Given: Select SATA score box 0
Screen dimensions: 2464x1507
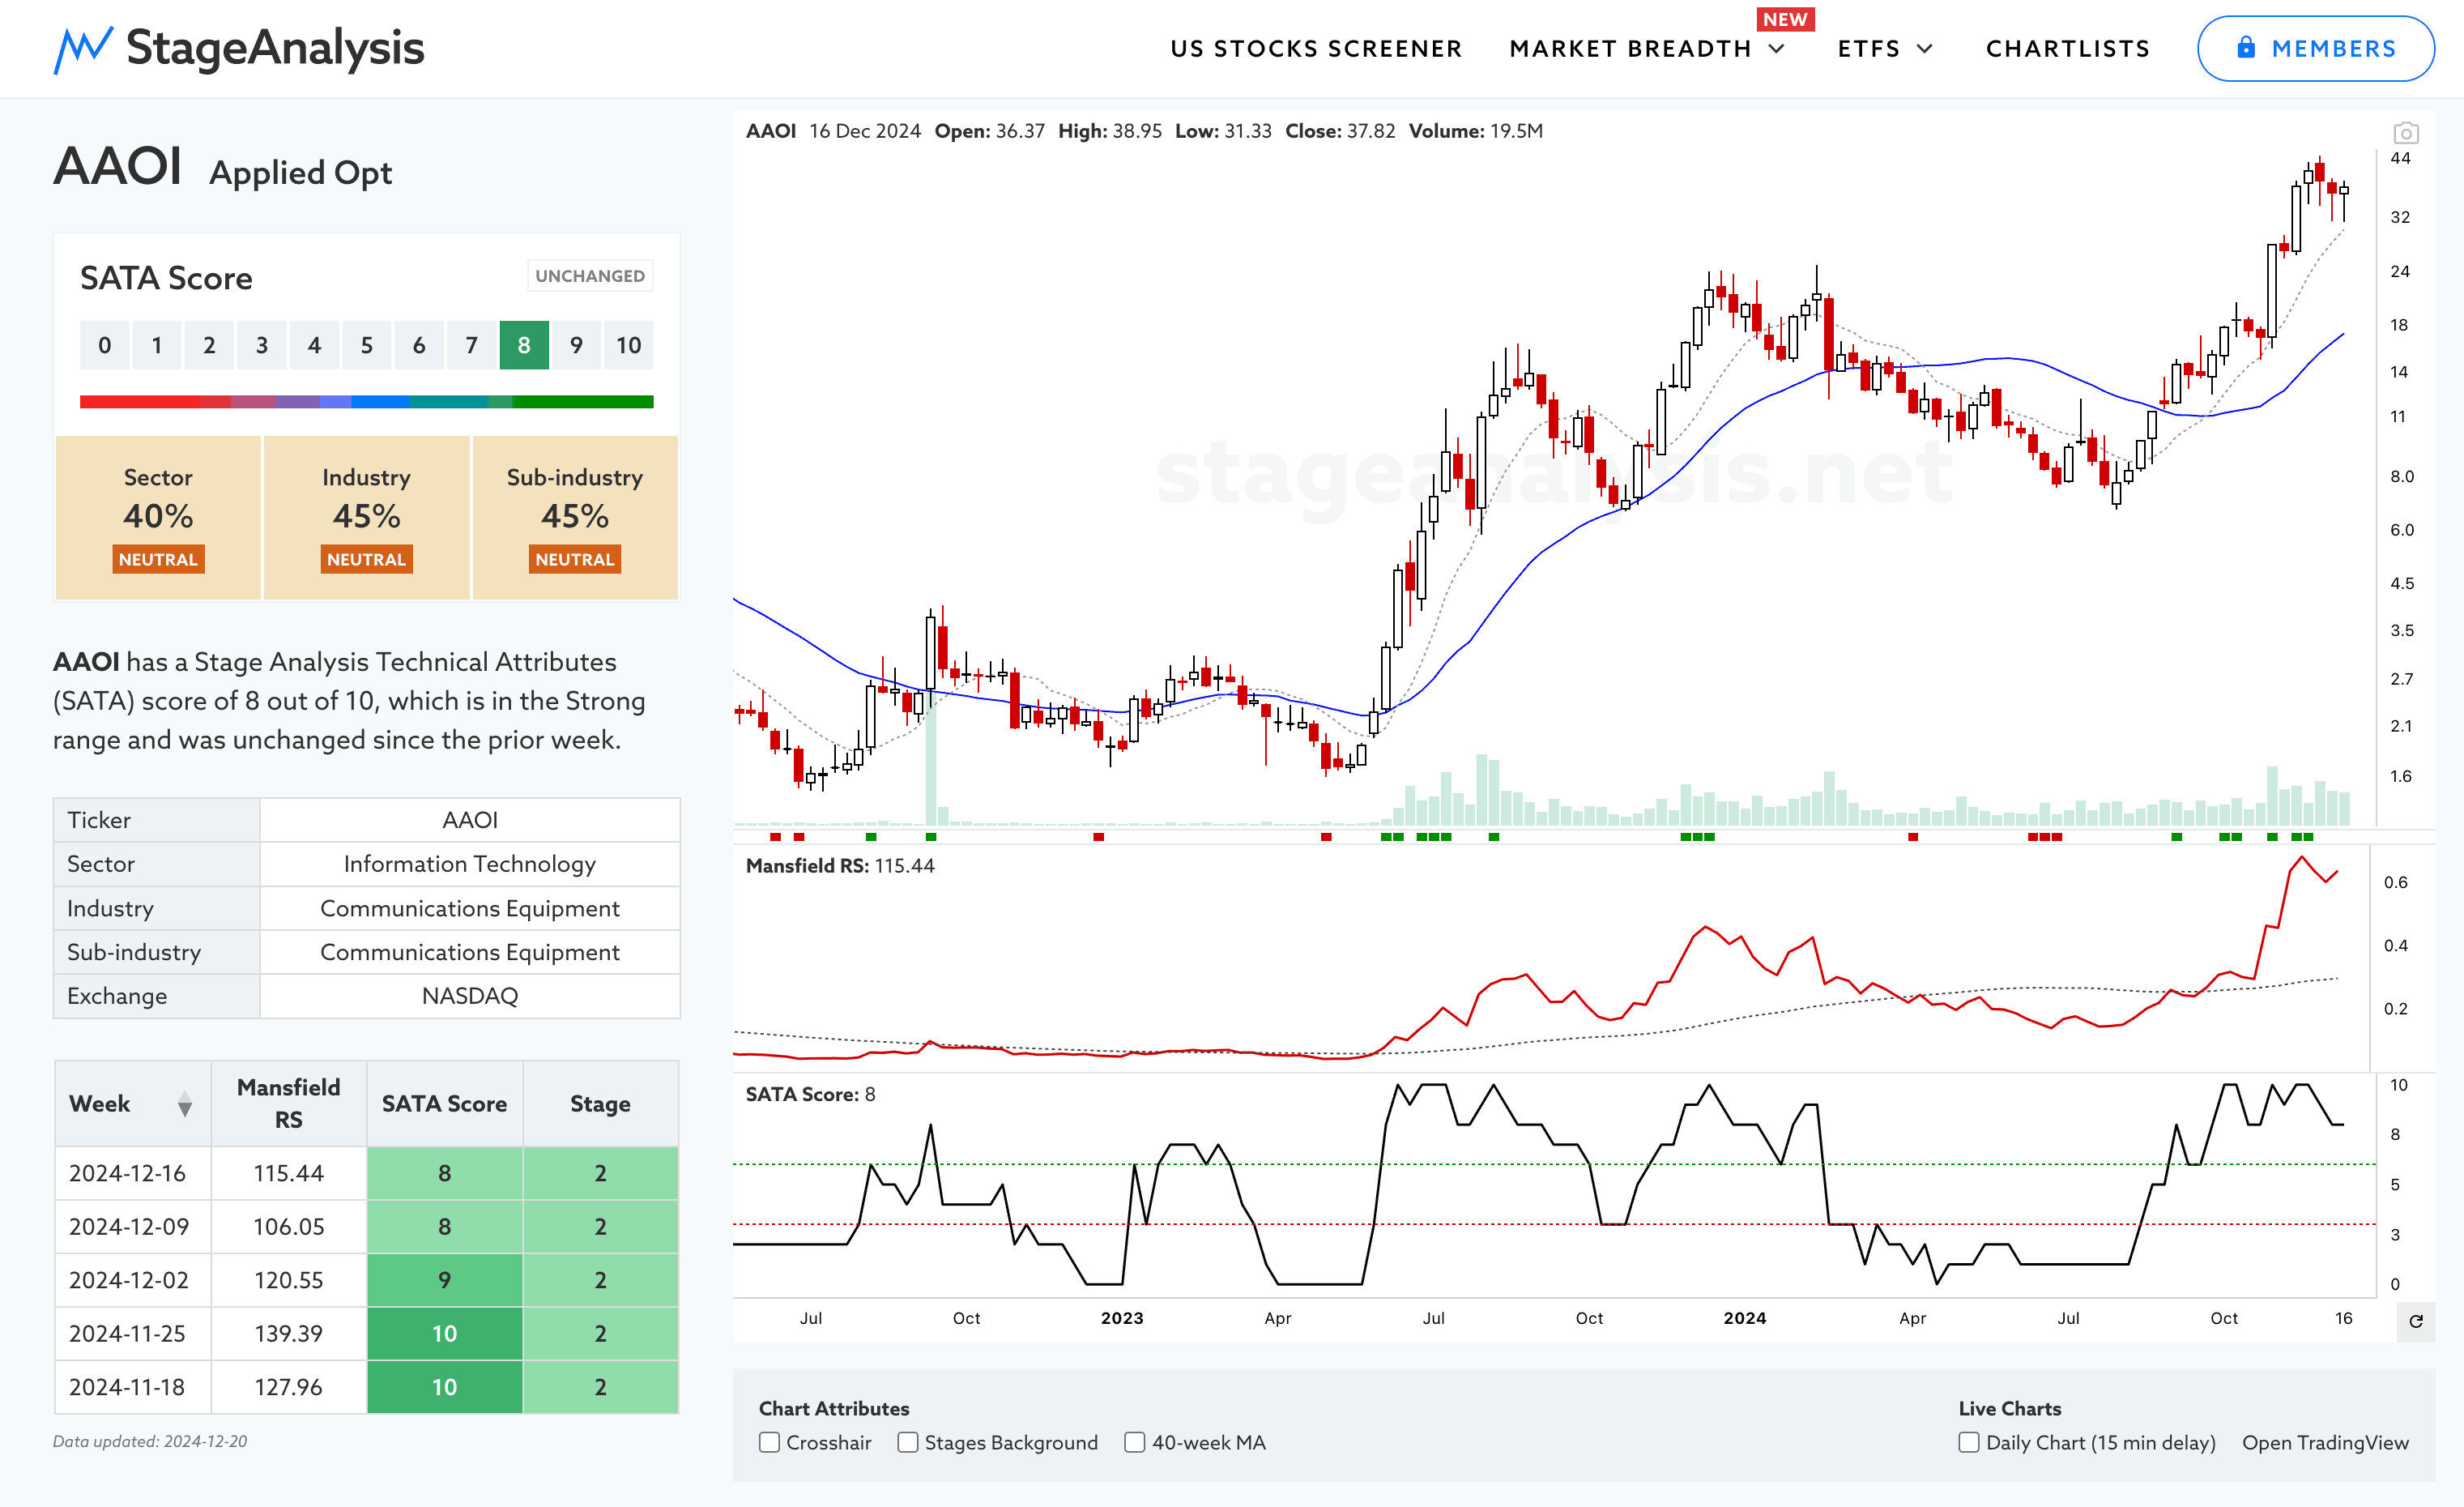Looking at the screenshot, I should pos(105,345).
